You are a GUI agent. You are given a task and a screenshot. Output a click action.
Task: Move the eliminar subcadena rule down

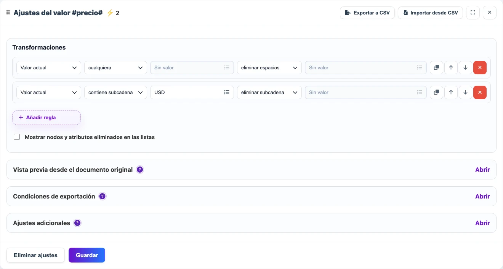tap(465, 92)
